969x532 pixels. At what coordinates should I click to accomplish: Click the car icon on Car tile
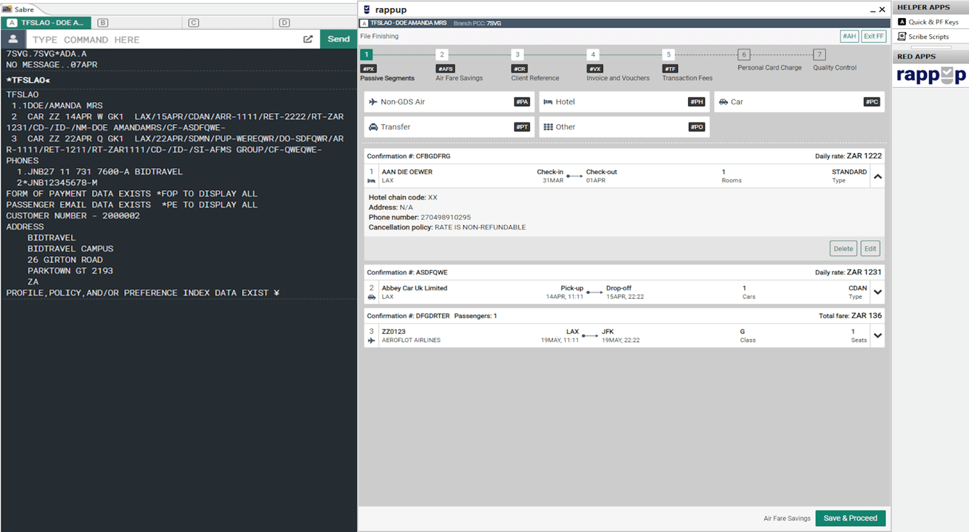point(723,102)
